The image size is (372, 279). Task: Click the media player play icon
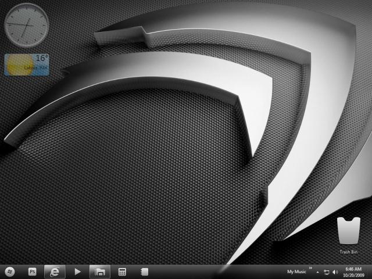coord(77,271)
